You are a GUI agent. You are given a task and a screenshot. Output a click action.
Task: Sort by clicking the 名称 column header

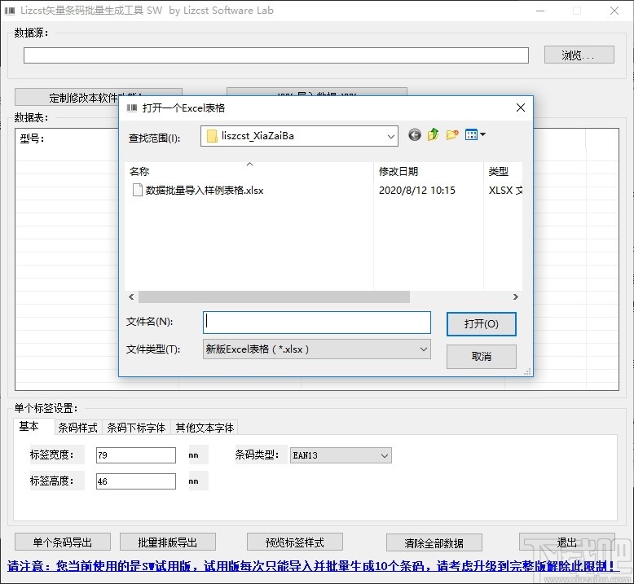pyautogui.click(x=249, y=171)
